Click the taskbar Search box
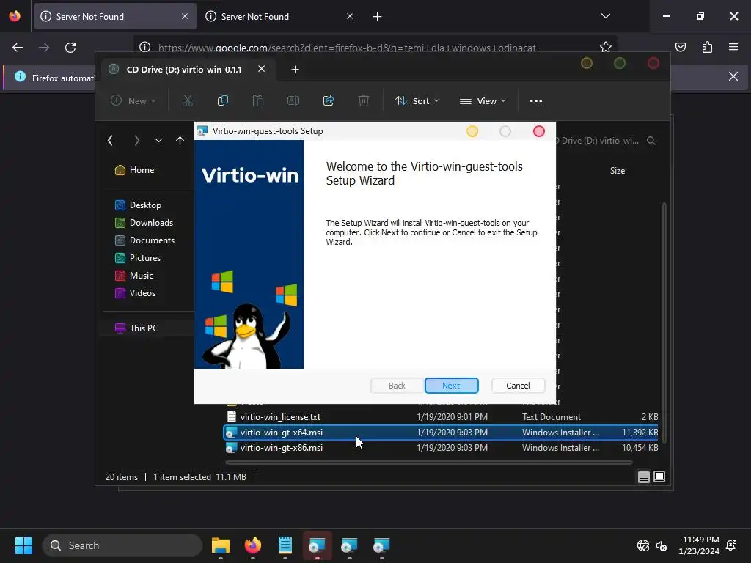Image resolution: width=751 pixels, height=563 pixels. click(122, 545)
